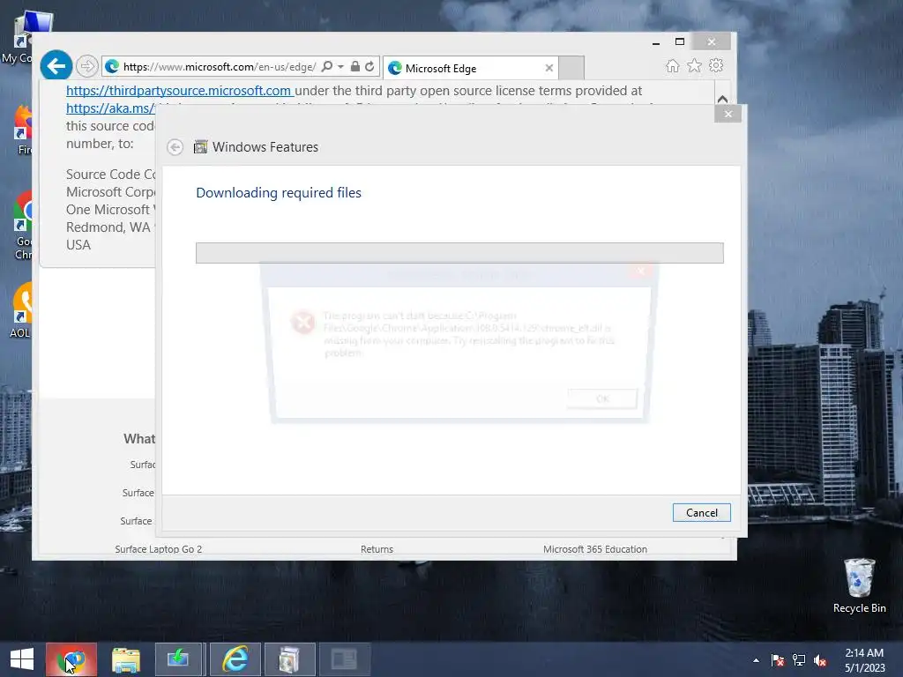The height and width of the screenshot is (677, 903).
Task: Click the Internet Explorer back arrow button
Action: 56,66
